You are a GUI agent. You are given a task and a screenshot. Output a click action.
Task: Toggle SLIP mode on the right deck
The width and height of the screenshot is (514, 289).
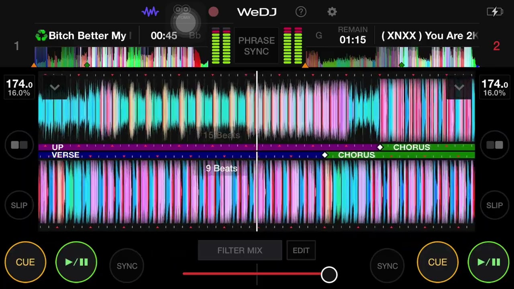494,205
